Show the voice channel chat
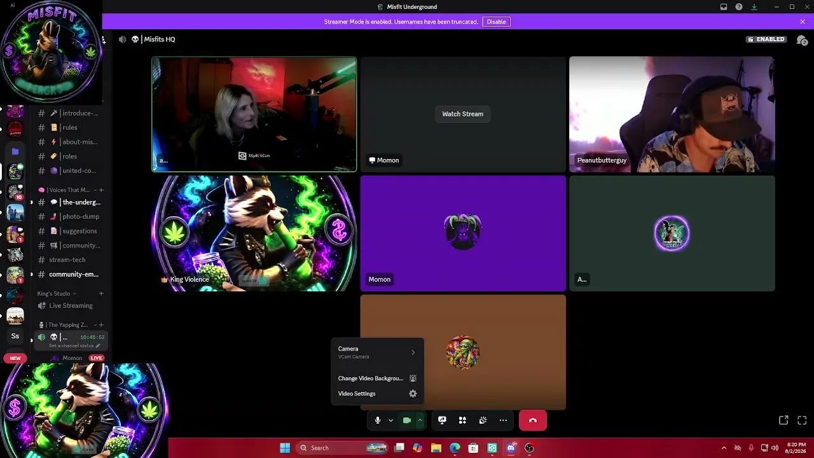The height and width of the screenshot is (458, 814). 802,39
